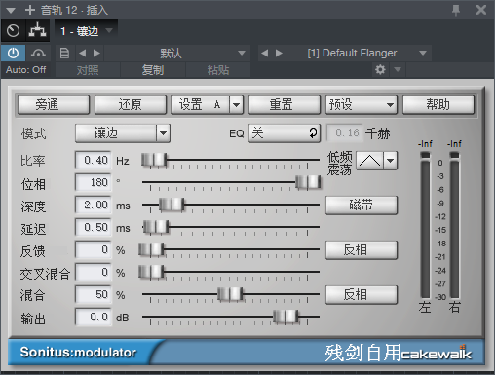
Task: Select the triangle LFO waveform icon
Action: [369, 161]
